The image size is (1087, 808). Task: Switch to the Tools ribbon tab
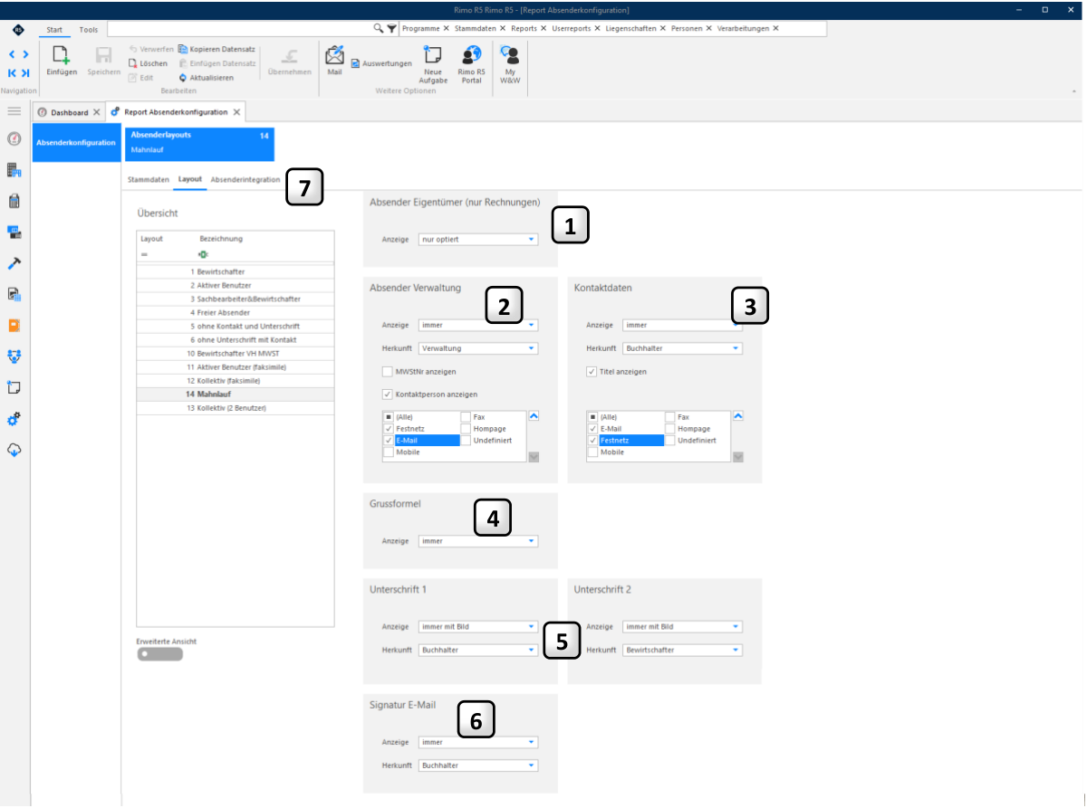89,30
